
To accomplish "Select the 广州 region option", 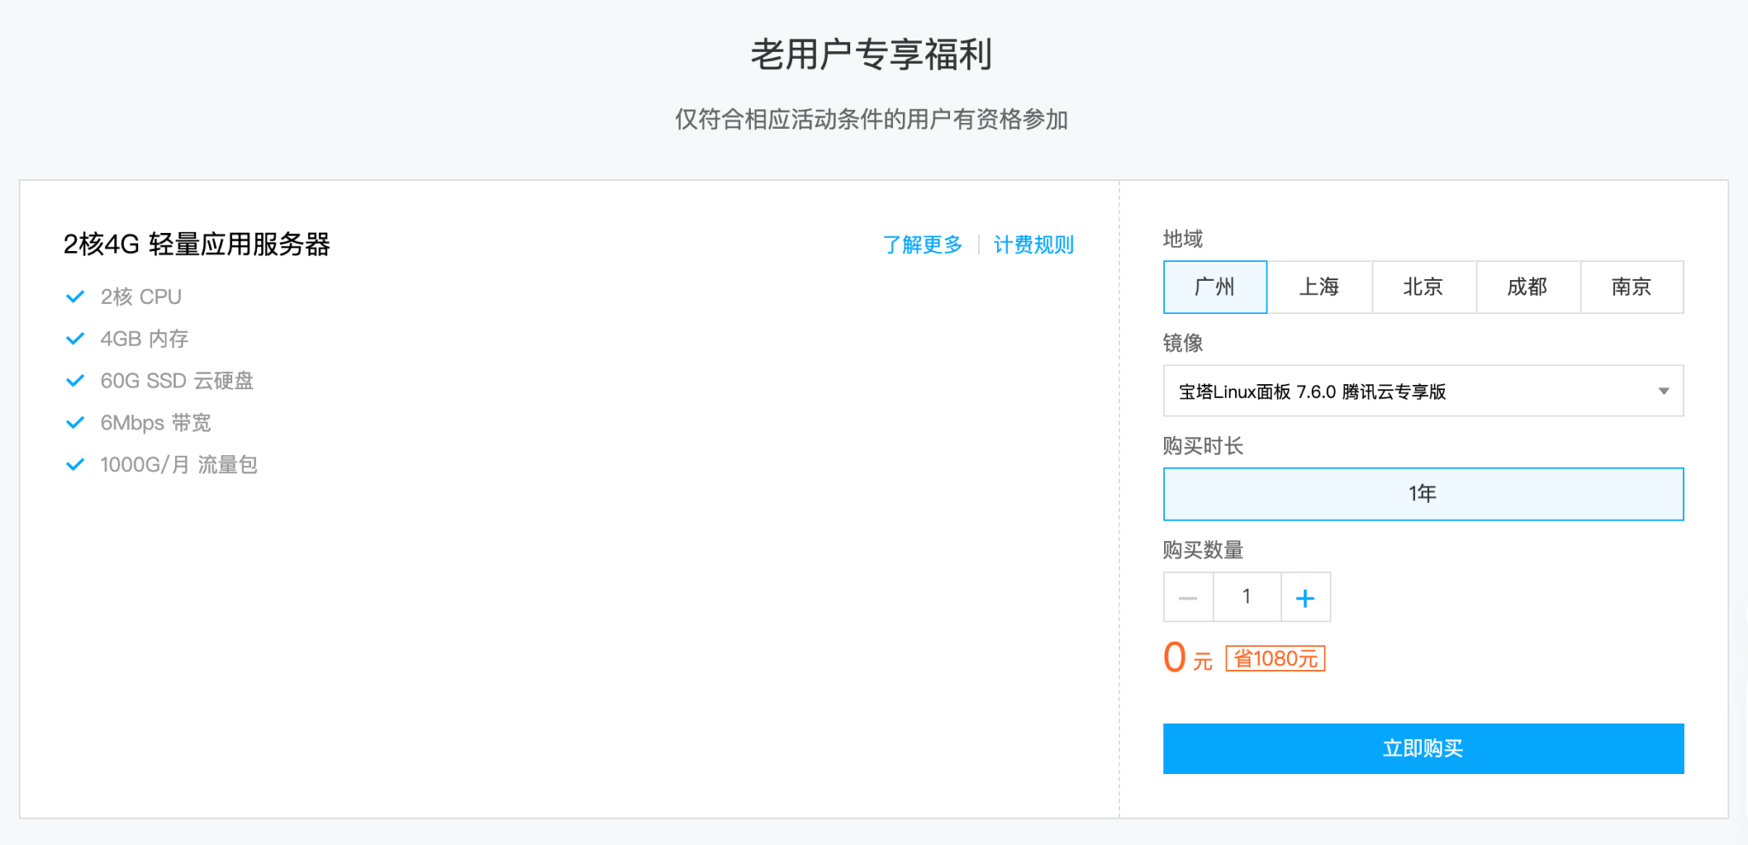I will point(1215,287).
